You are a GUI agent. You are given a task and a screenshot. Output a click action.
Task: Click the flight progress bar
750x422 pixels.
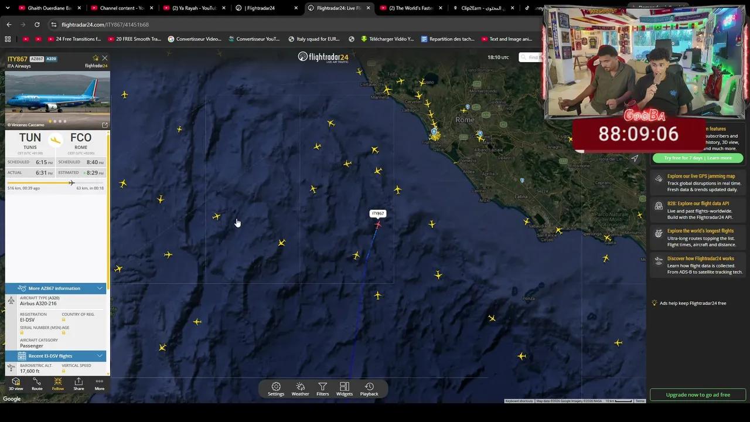[56, 183]
